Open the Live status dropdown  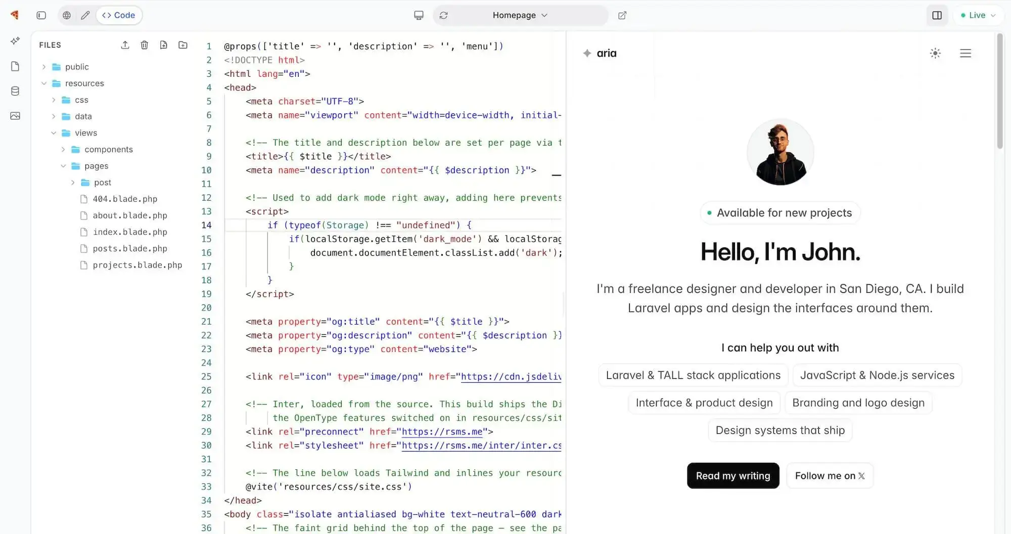click(x=978, y=15)
